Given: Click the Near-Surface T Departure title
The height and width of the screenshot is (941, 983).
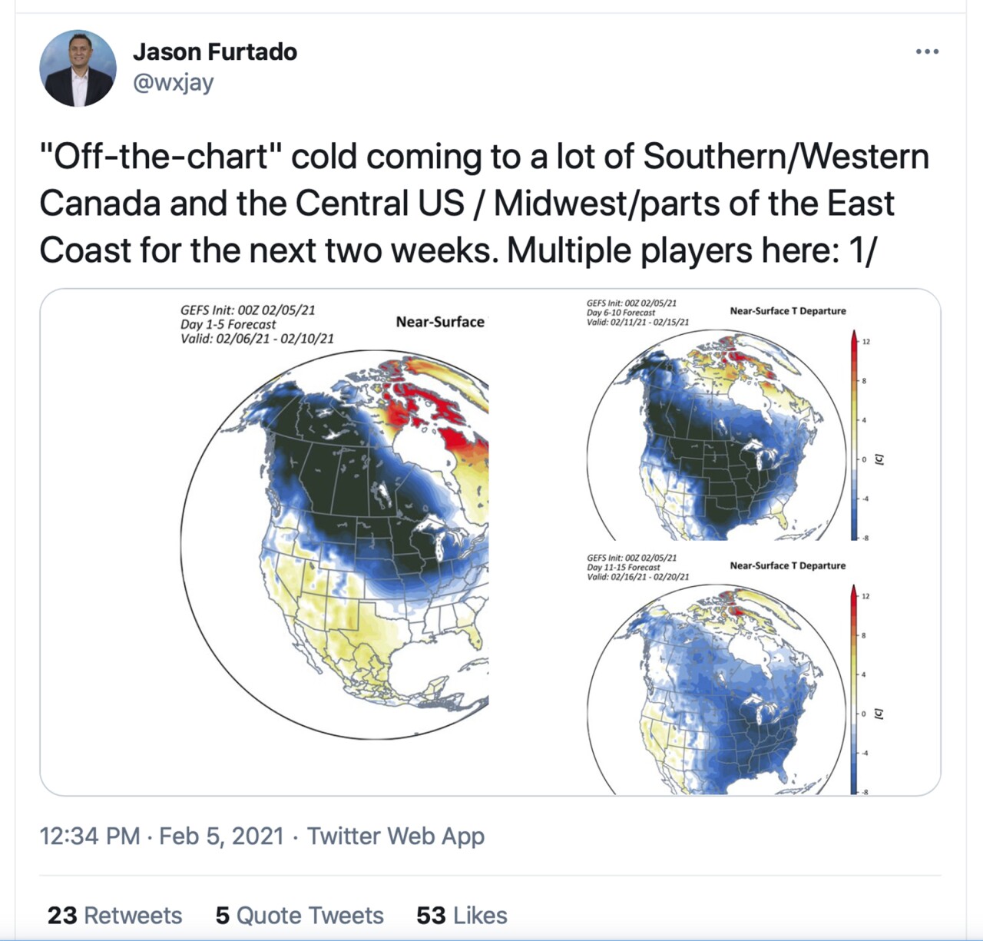Looking at the screenshot, I should [788, 310].
